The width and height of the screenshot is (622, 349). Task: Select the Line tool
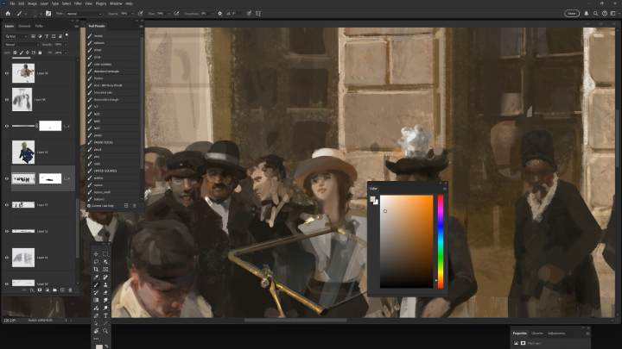tap(105, 323)
